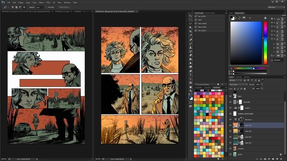The image size is (287, 161).
Task: Click the Feather input field
Action: 39,7
